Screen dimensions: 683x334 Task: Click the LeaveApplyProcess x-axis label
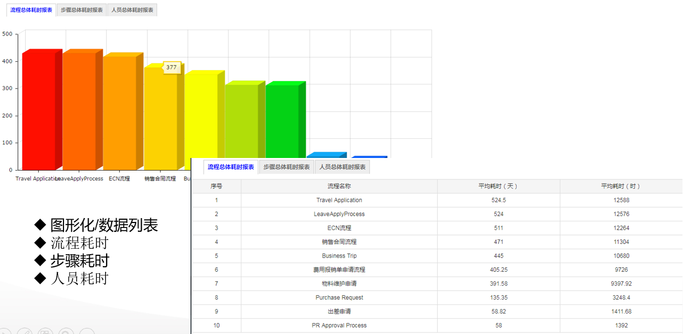tap(79, 179)
